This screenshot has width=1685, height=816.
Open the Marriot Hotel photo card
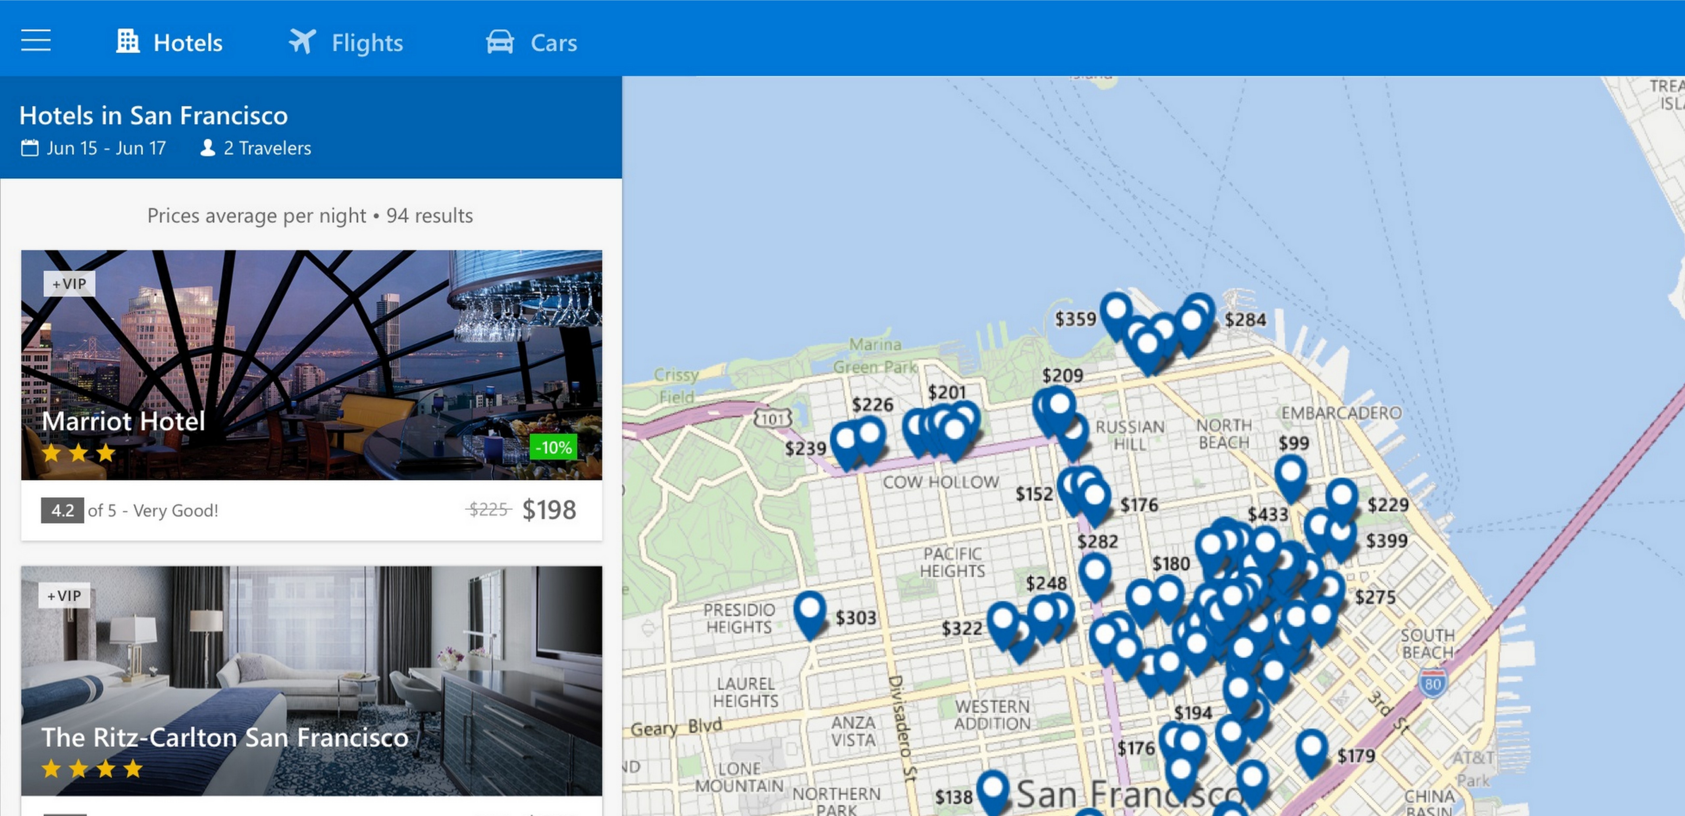311,365
